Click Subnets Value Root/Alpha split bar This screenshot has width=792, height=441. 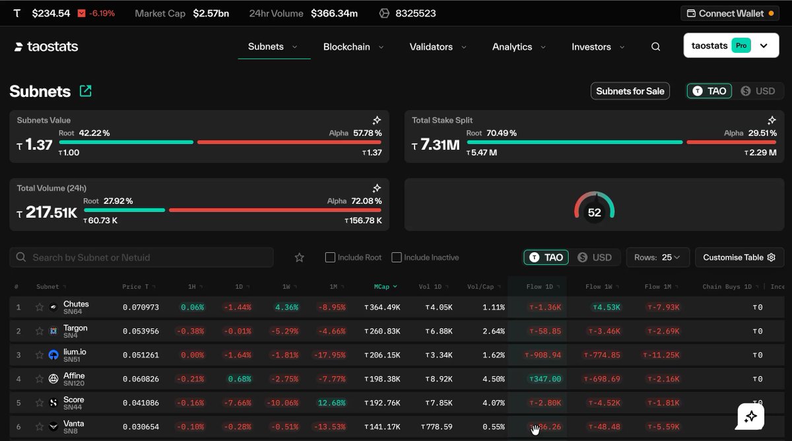[x=220, y=142]
